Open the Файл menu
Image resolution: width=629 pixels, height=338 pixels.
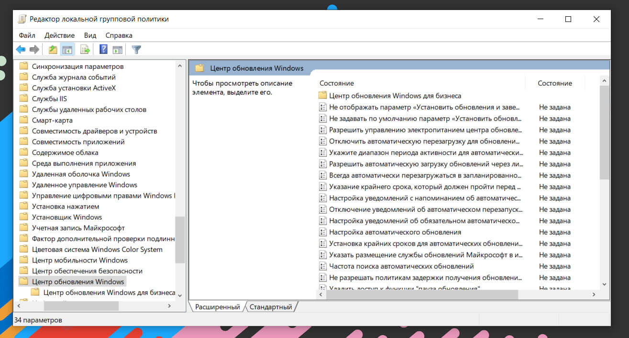click(x=27, y=35)
